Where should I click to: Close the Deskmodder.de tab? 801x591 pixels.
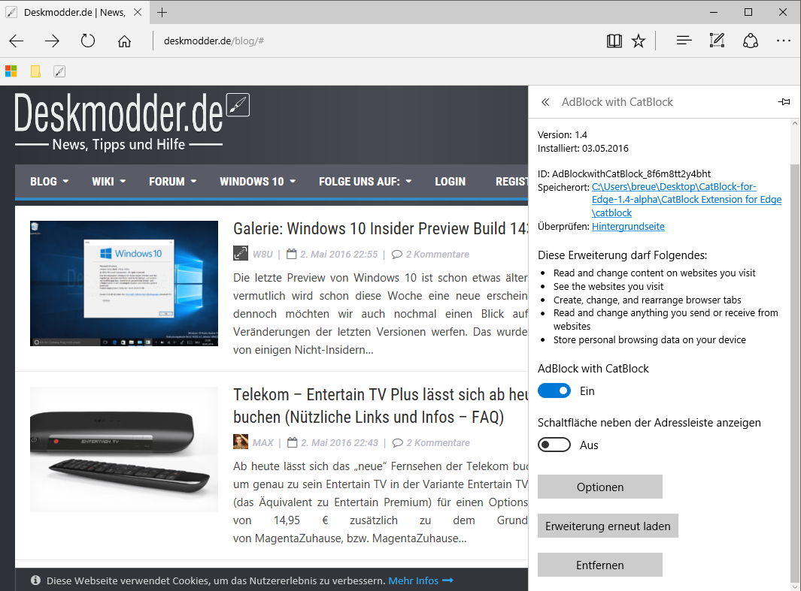tap(138, 12)
